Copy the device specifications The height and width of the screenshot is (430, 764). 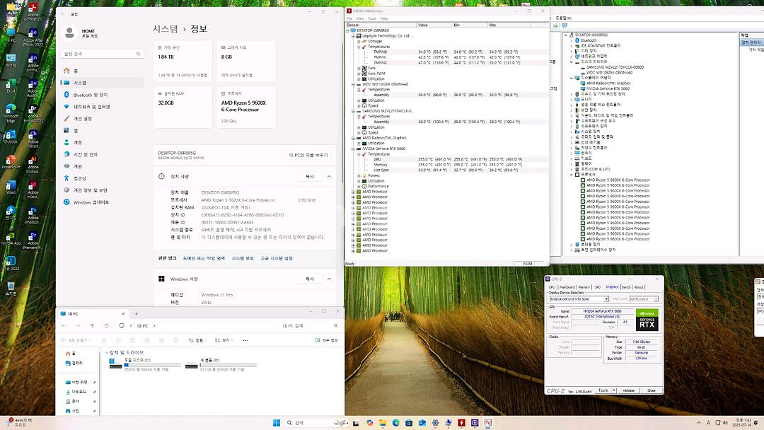pos(309,177)
